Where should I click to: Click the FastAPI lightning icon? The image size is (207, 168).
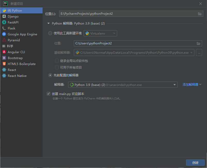[x=4, y=22]
